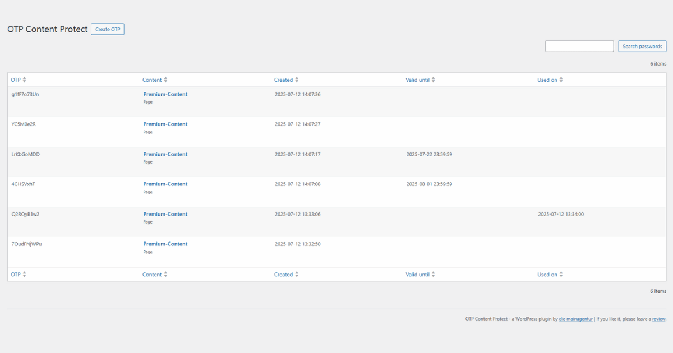Click the sort arrows next to OTP header
This screenshot has width=673, height=353.
(24, 80)
